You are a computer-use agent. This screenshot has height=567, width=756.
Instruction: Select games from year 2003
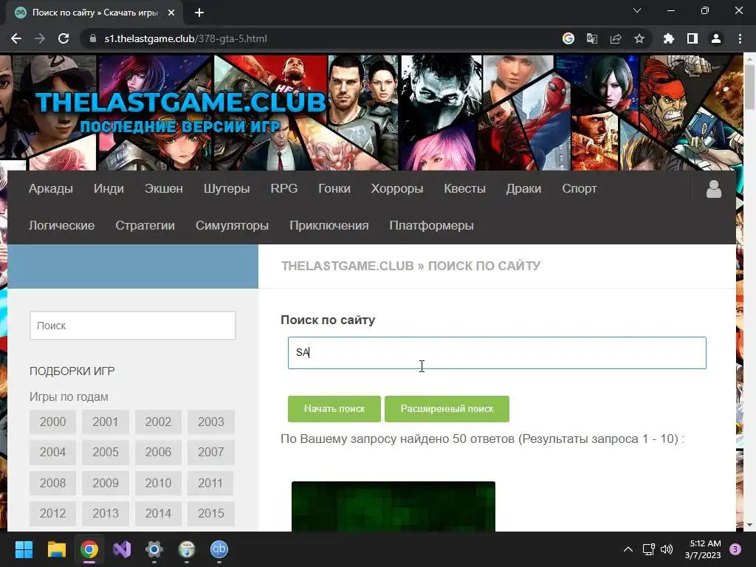(x=210, y=422)
